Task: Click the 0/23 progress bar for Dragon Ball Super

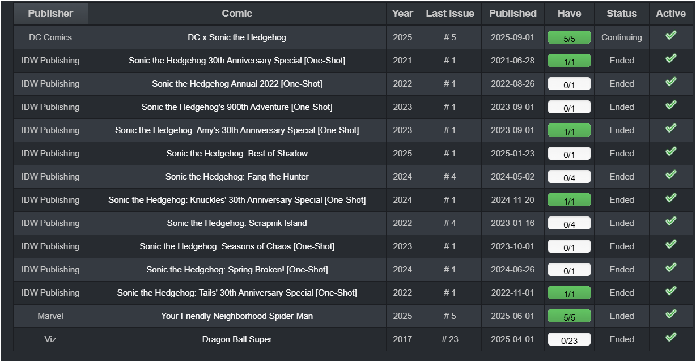Action: [569, 340]
